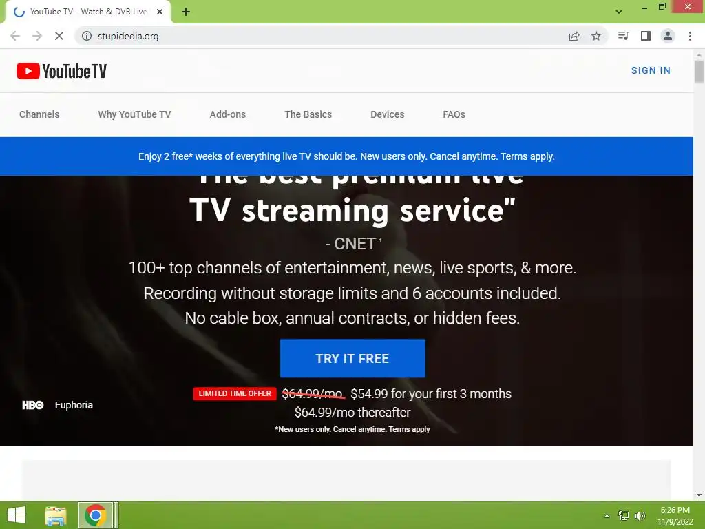
Task: Click the Euphoria show label
Action: pos(74,405)
